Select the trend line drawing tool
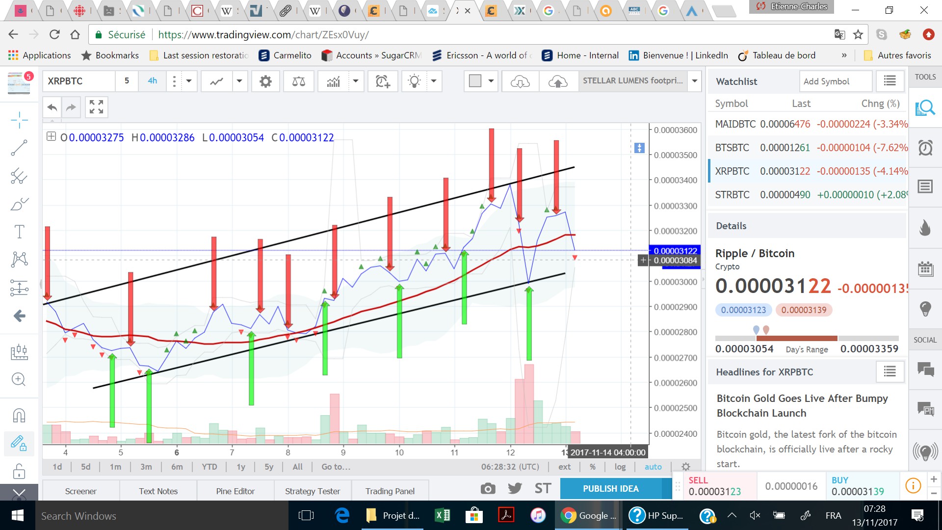The width and height of the screenshot is (942, 530). coord(19,148)
